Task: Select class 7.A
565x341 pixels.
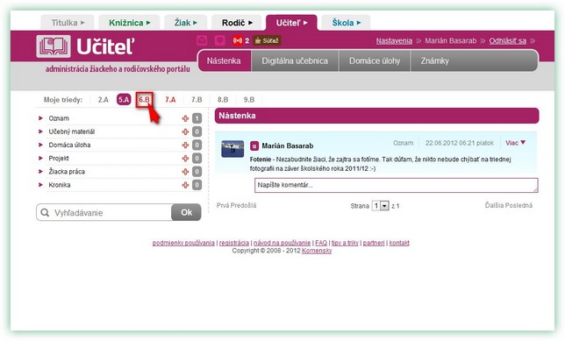Action: click(x=170, y=100)
